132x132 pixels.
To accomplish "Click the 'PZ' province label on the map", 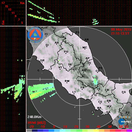I will [128, 112].
